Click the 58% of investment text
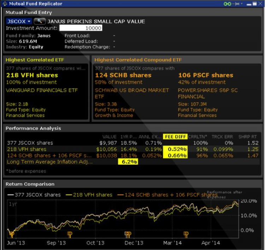Viewport: 265px width, 250px height. (x=118, y=82)
